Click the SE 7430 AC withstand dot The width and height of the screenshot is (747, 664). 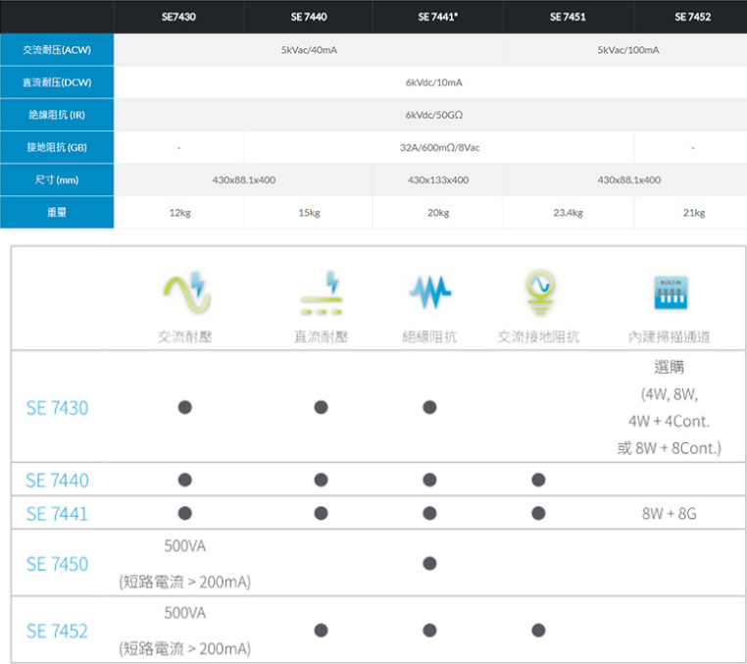pyautogui.click(x=185, y=407)
